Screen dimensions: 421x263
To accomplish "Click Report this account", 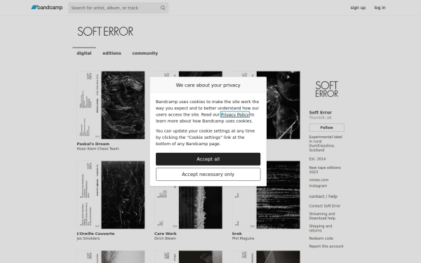I will click(326, 246).
